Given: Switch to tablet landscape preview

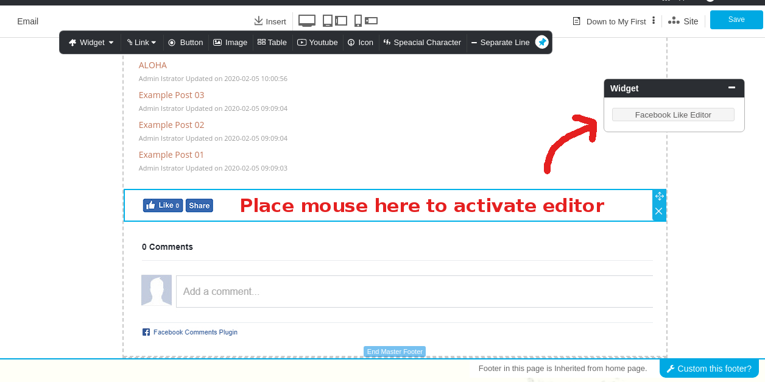Looking at the screenshot, I should [341, 21].
